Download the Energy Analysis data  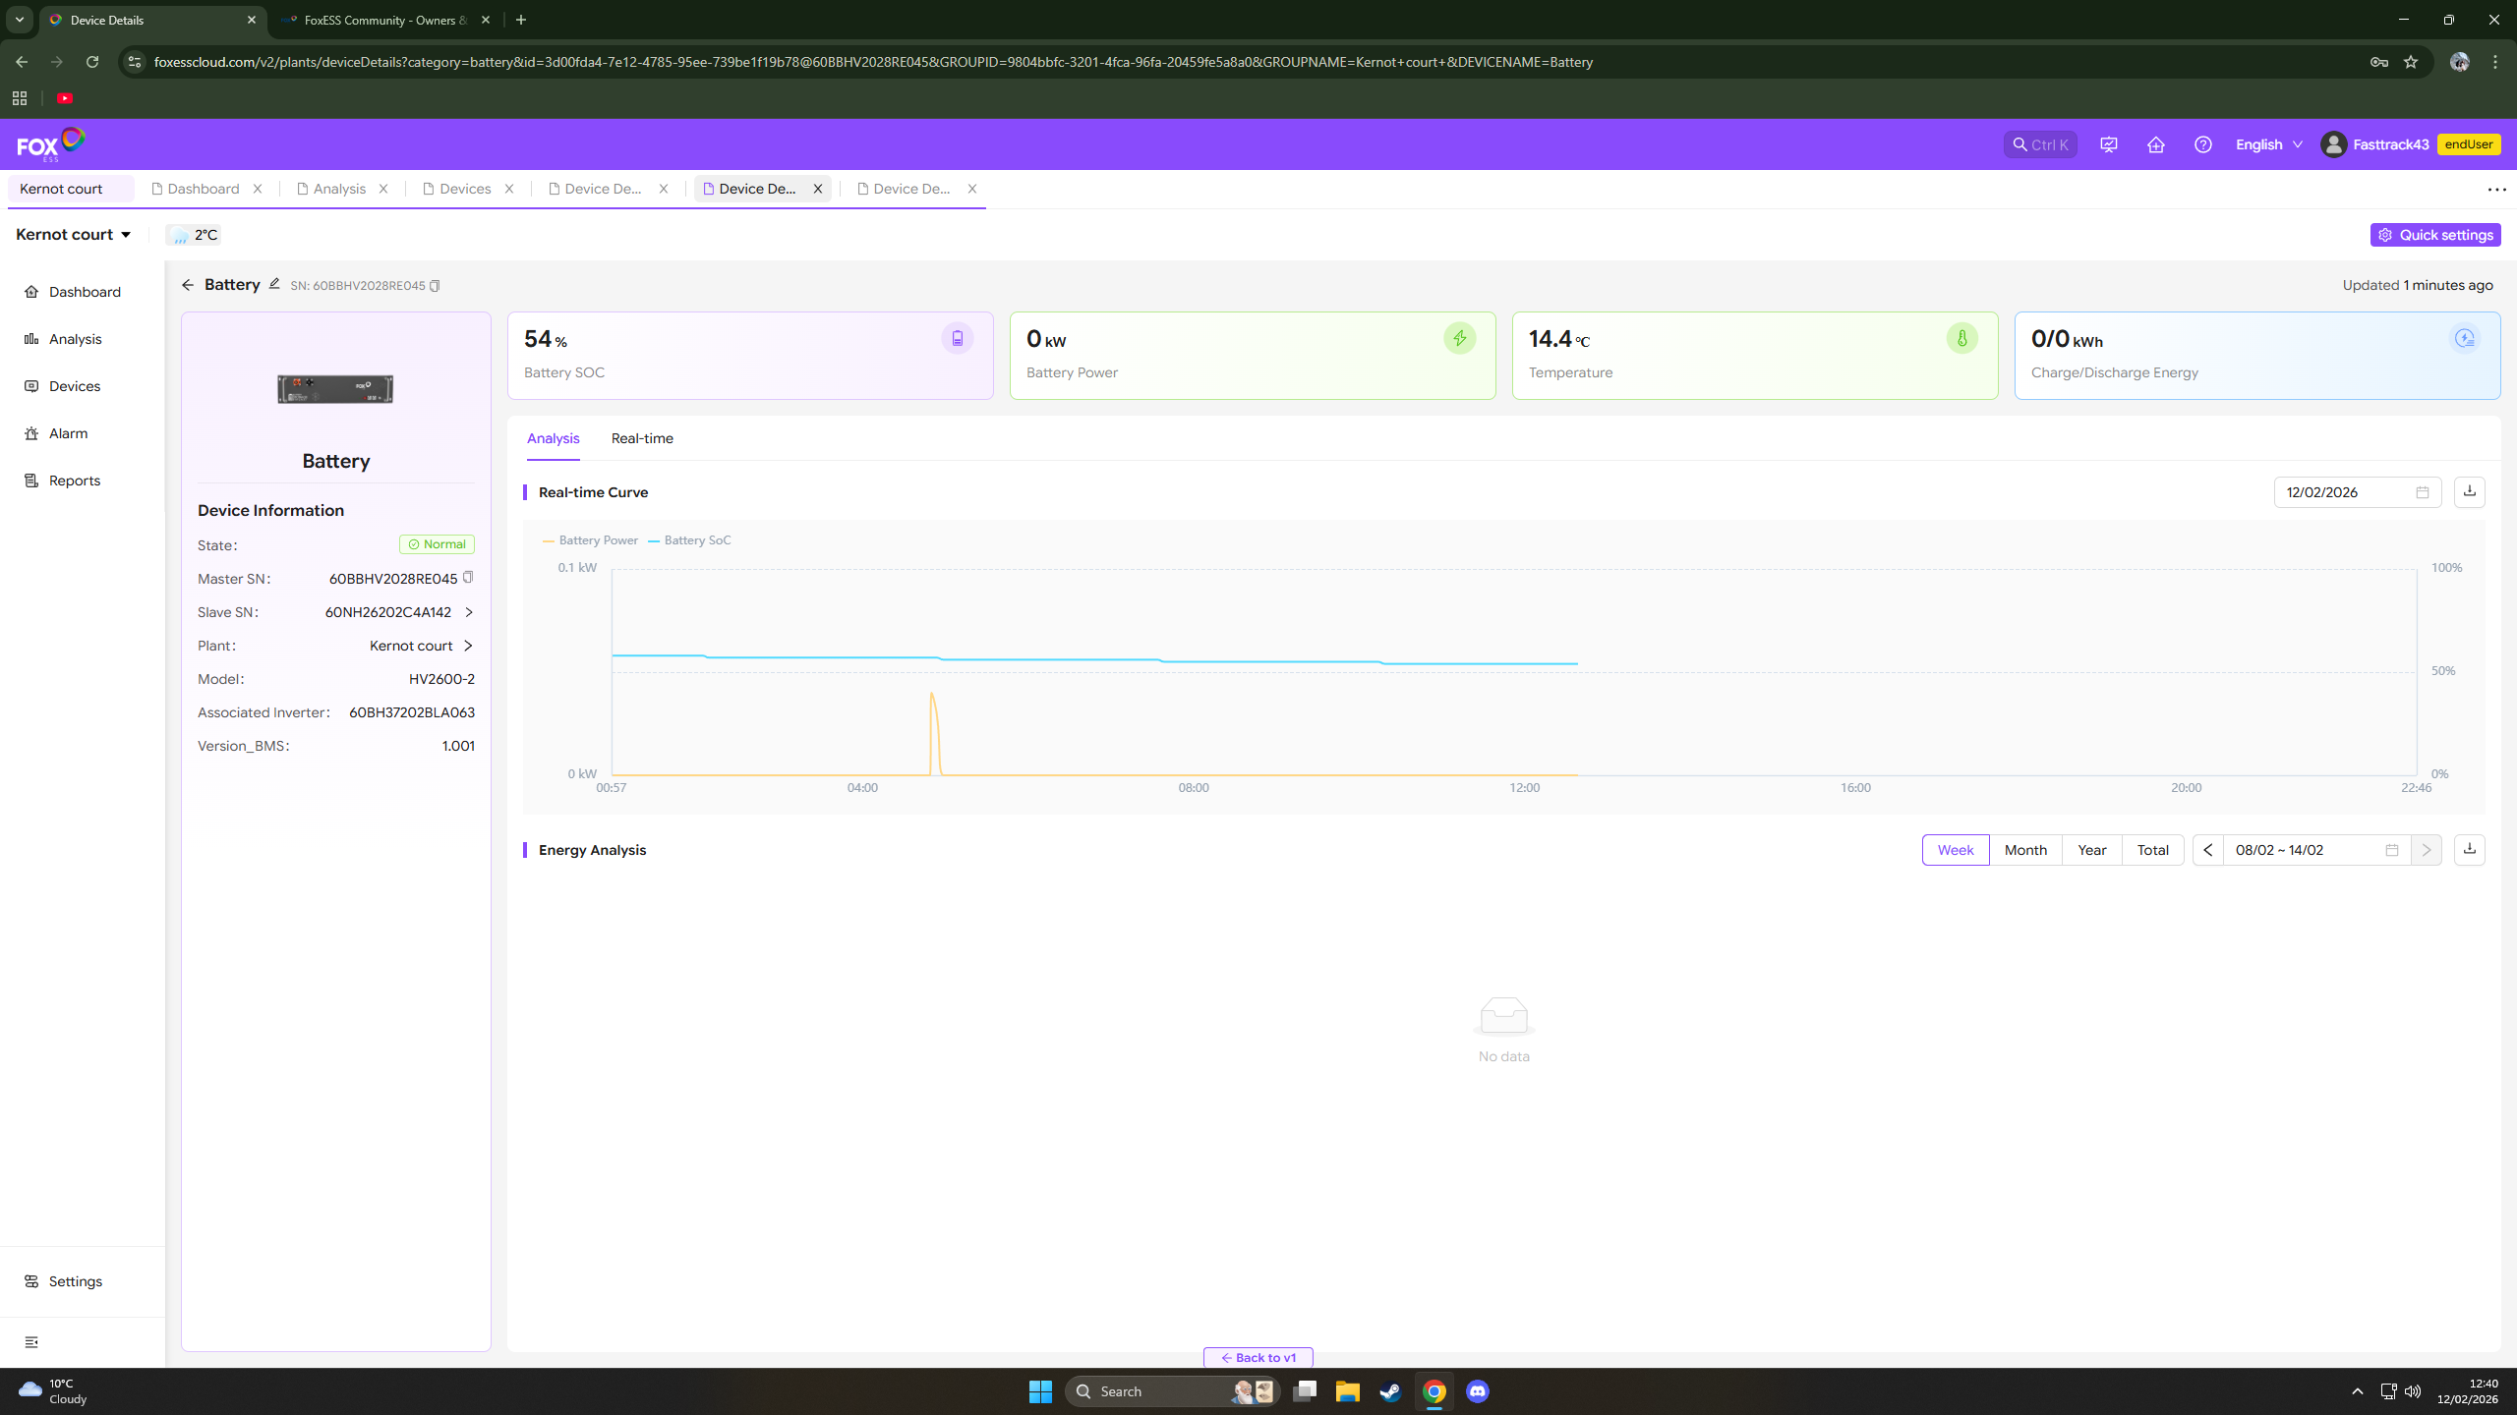[x=2469, y=849]
